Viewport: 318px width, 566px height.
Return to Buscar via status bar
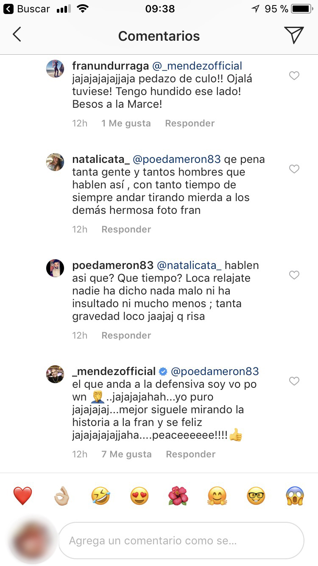(27, 8)
